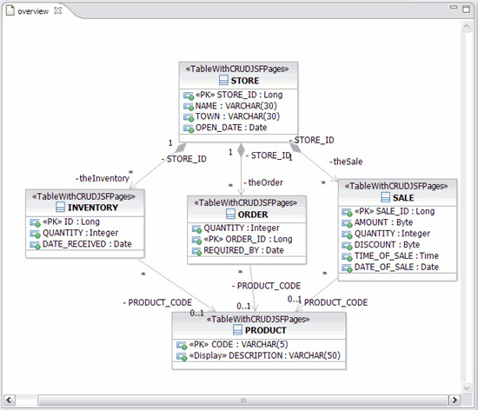Select the STORE_ID primary key column icon
The height and width of the screenshot is (410, 478).
pos(189,96)
